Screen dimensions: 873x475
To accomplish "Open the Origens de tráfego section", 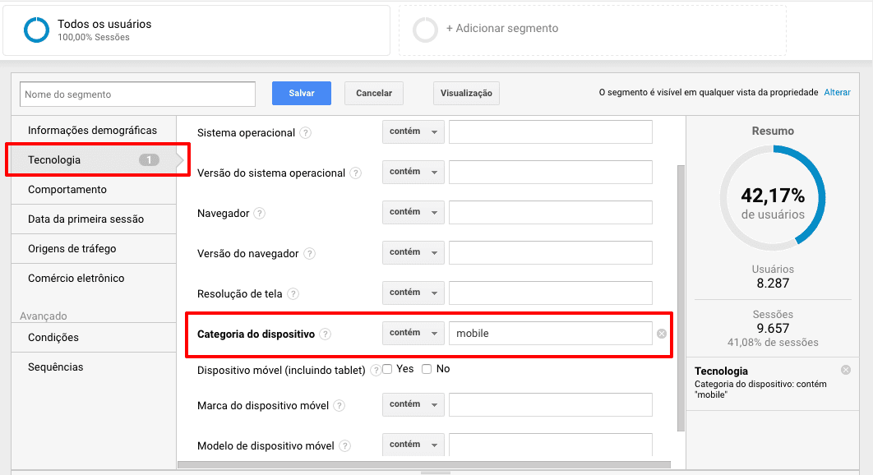I will [x=72, y=248].
